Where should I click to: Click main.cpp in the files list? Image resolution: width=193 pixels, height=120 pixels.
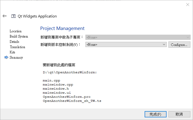point(52,81)
